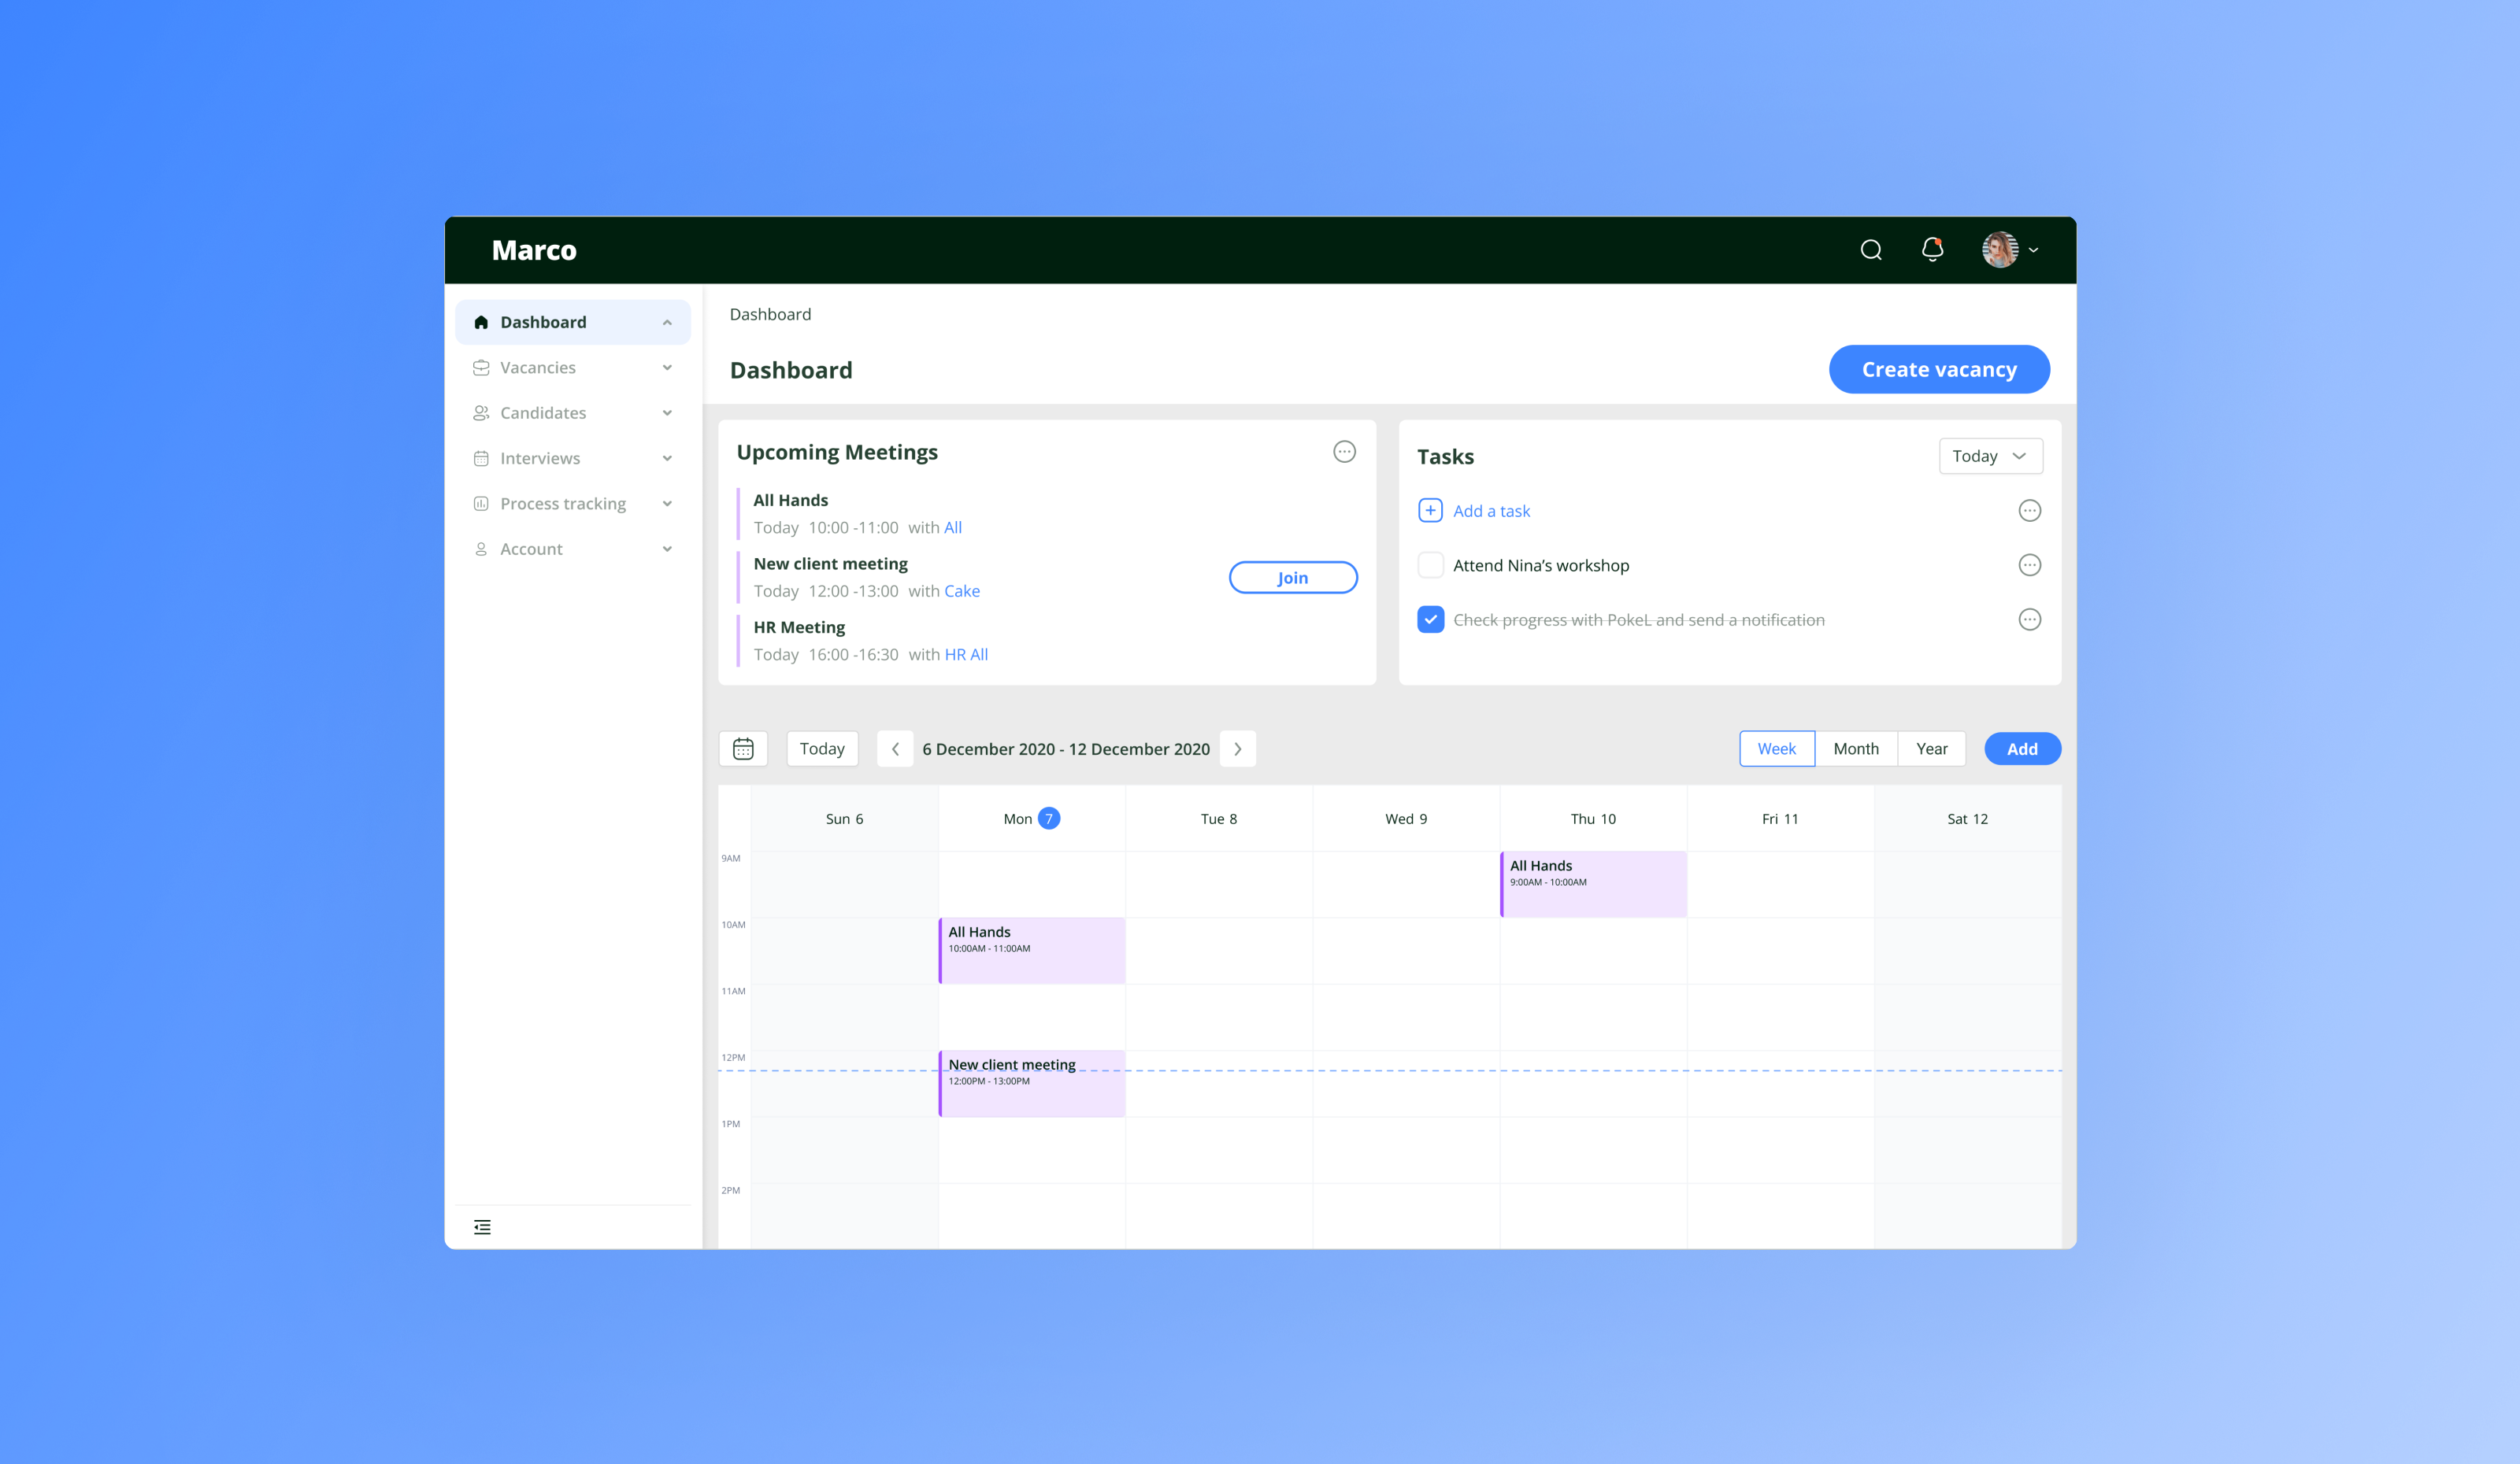Screen dimensions: 2520x1464
Task: Click the blue Add event button
Action: pyautogui.click(x=2022, y=749)
